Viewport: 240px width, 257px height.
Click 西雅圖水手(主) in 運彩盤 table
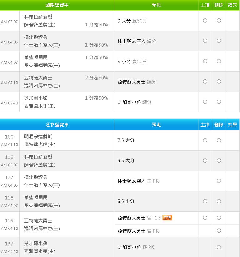pos(40,251)
